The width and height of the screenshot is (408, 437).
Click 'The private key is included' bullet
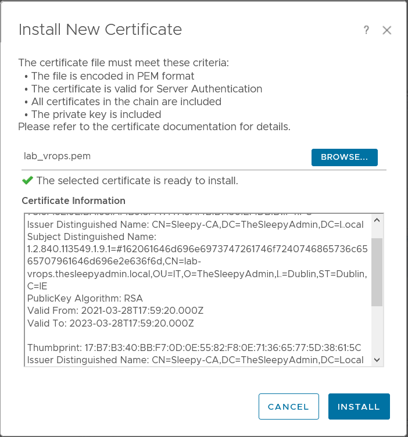96,114
